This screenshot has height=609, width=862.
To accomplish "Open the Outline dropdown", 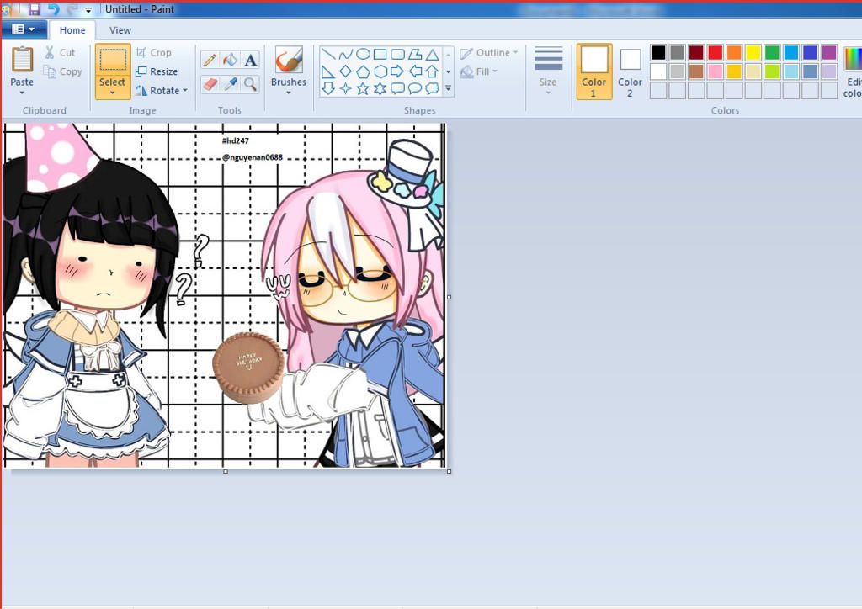I will coord(489,53).
